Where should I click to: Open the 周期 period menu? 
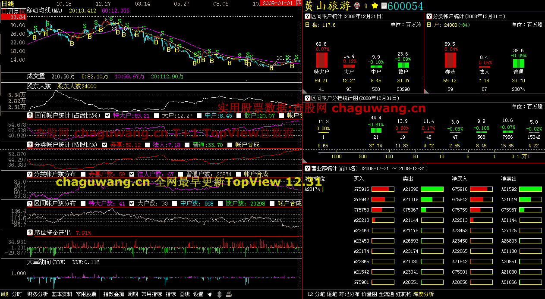[x=133, y=294]
